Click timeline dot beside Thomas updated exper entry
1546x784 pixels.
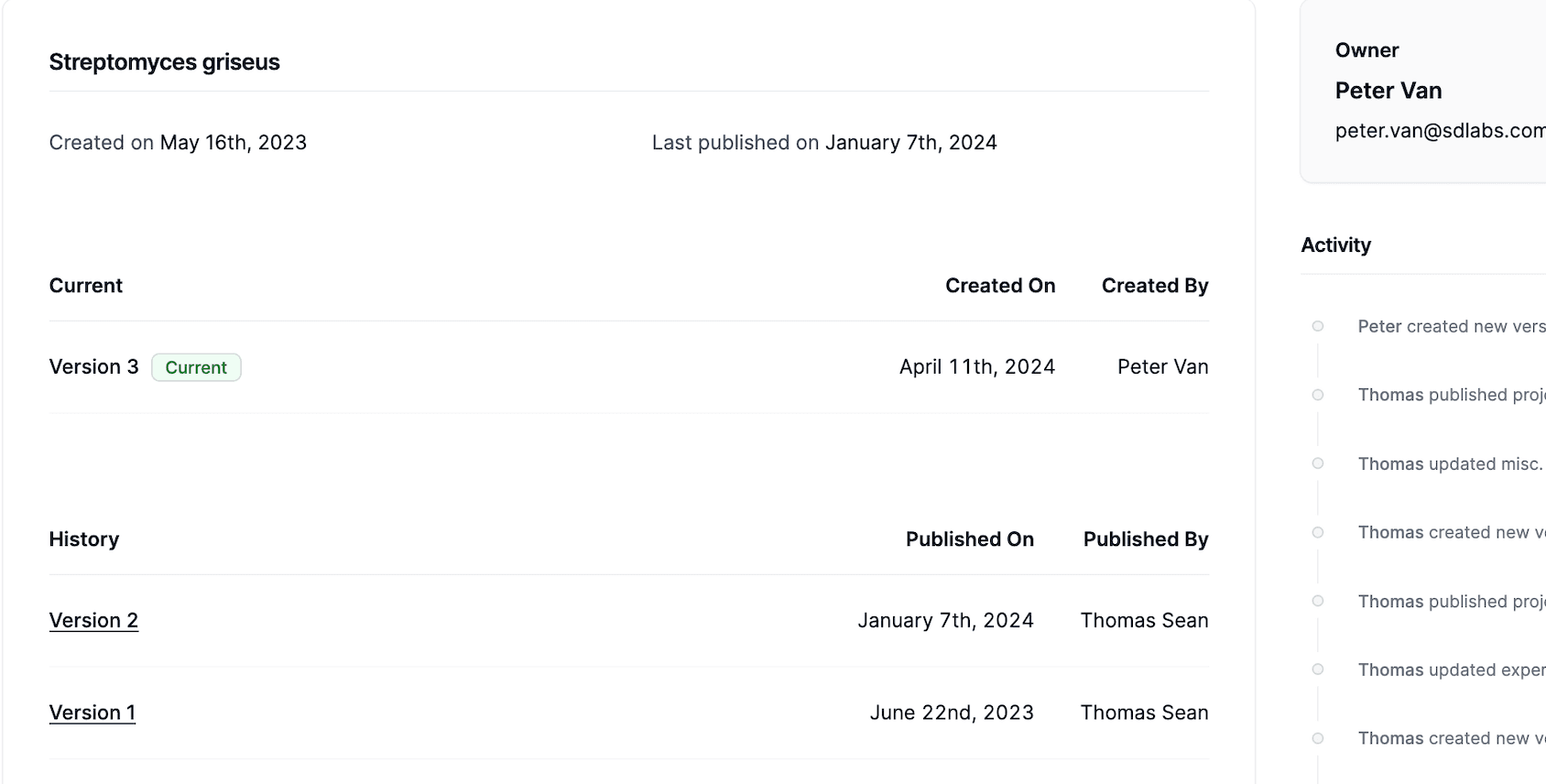(1318, 670)
